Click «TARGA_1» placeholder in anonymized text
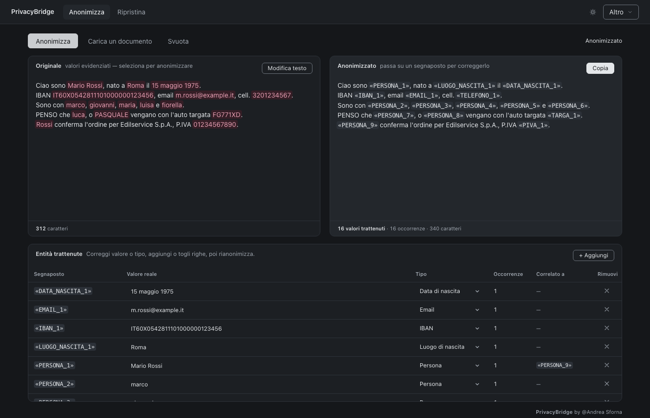Image resolution: width=650 pixels, height=418 pixels. [565, 115]
